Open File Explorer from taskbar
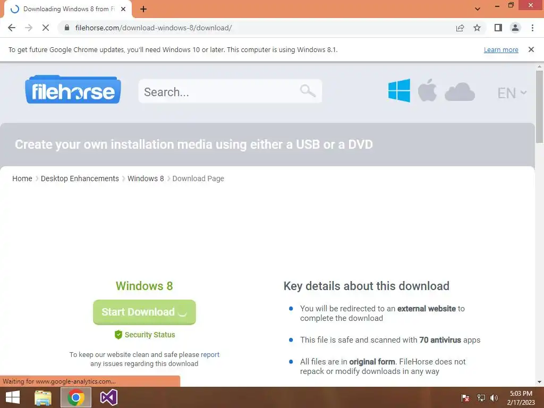This screenshot has width=544, height=408. (43, 397)
